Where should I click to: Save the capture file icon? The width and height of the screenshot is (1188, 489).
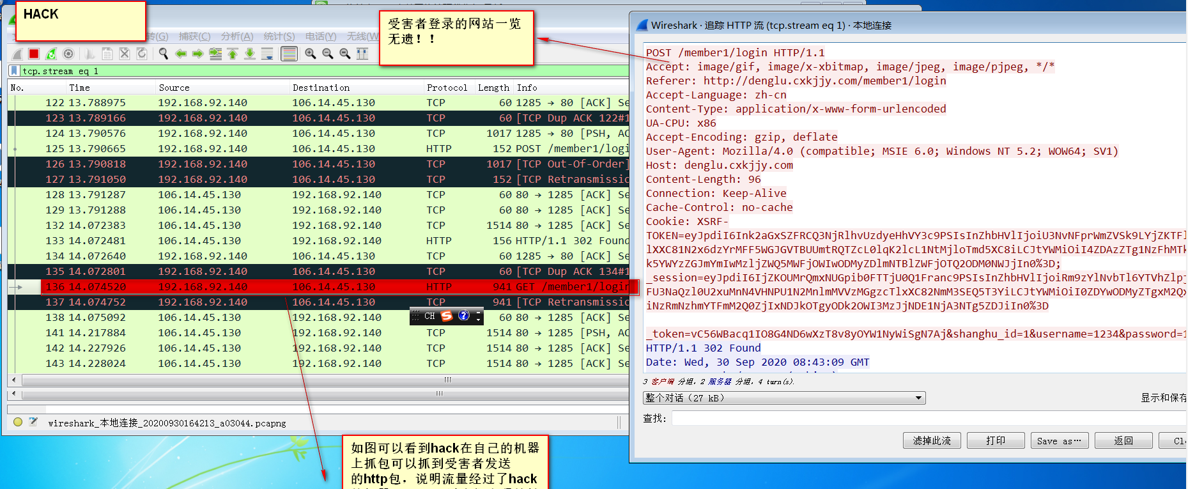(107, 54)
